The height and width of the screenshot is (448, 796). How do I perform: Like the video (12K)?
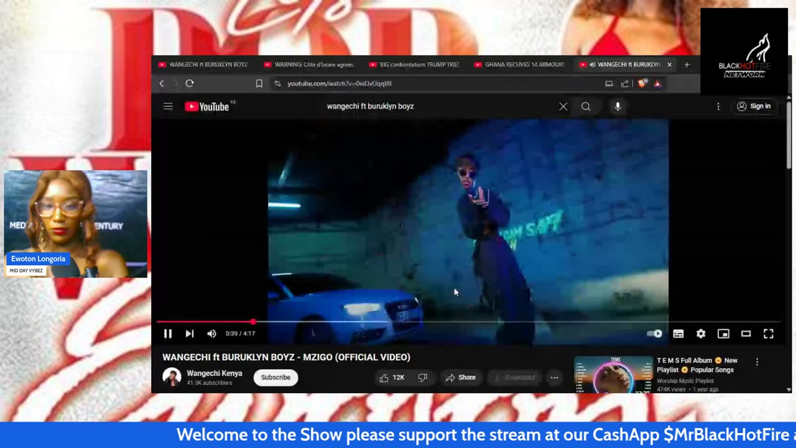392,378
